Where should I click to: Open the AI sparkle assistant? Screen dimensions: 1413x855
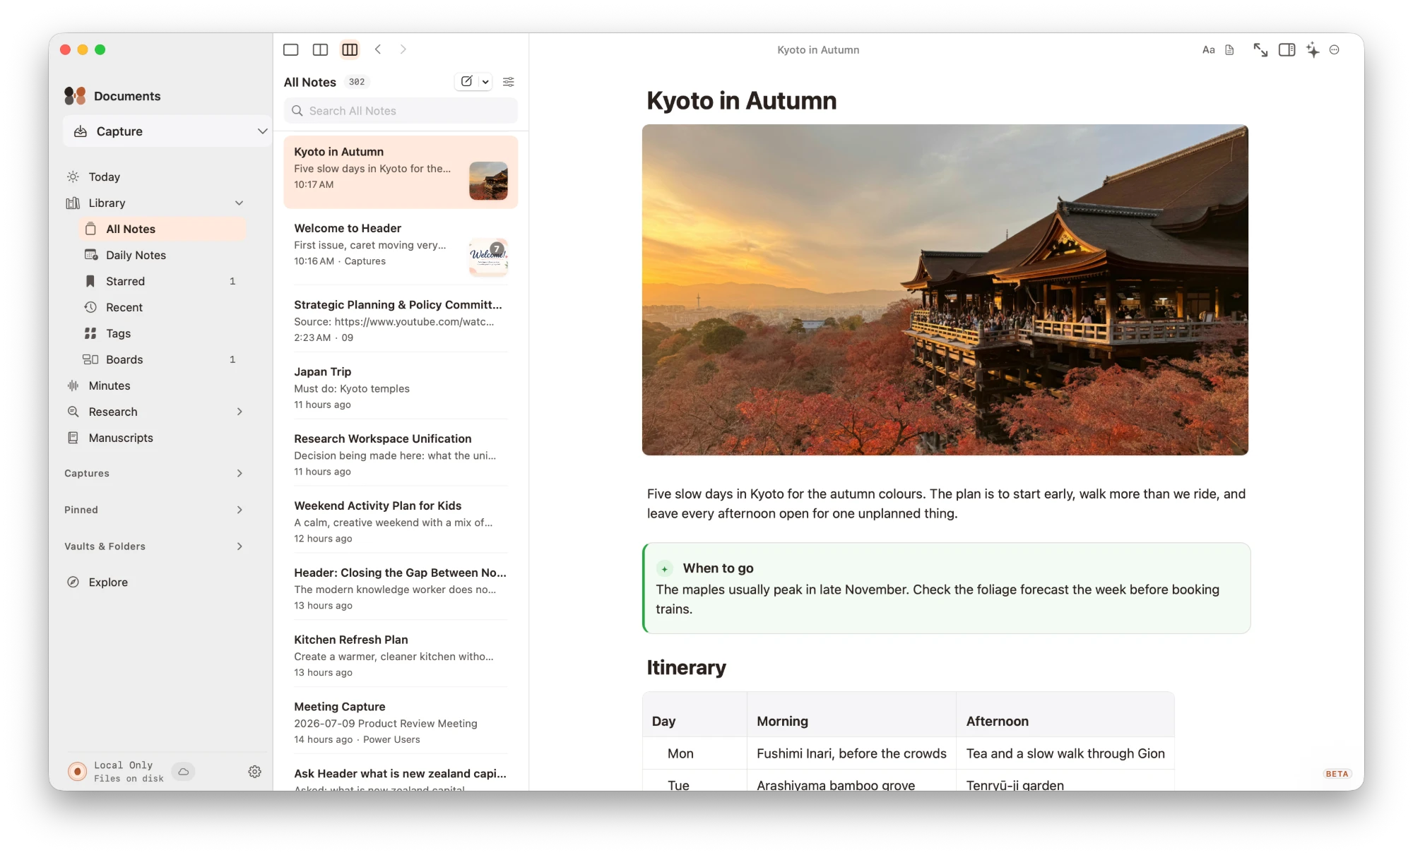click(1313, 50)
